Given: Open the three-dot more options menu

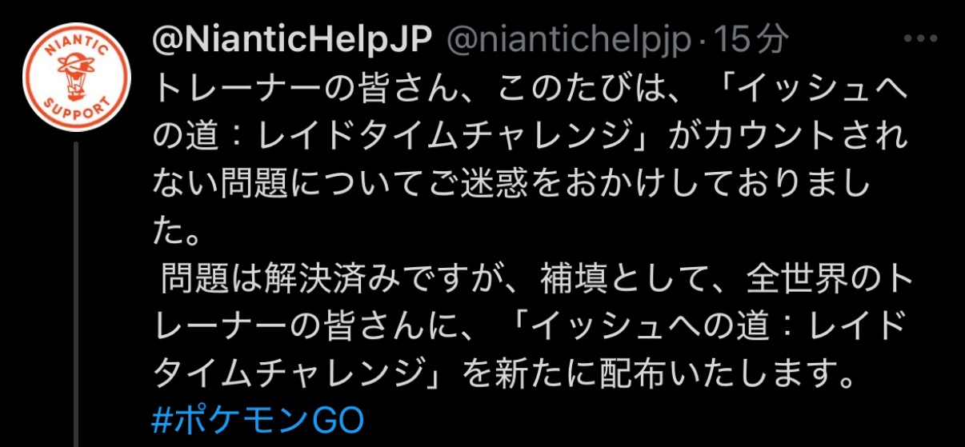Looking at the screenshot, I should pos(919,39).
